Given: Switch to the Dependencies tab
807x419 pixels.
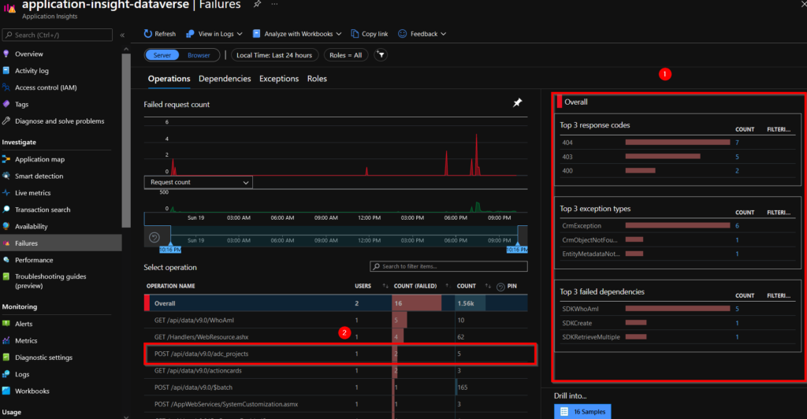Looking at the screenshot, I should click(x=225, y=79).
